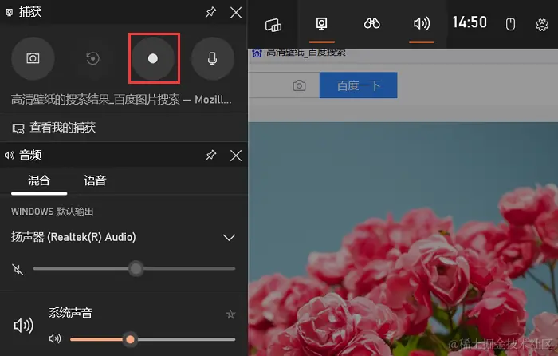Click the 14:50 clock in Game Bar

[470, 22]
